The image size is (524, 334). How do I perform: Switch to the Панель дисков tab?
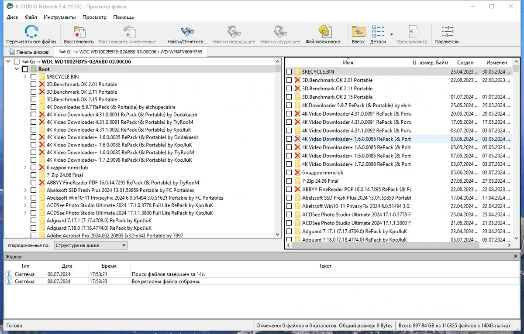pos(28,52)
